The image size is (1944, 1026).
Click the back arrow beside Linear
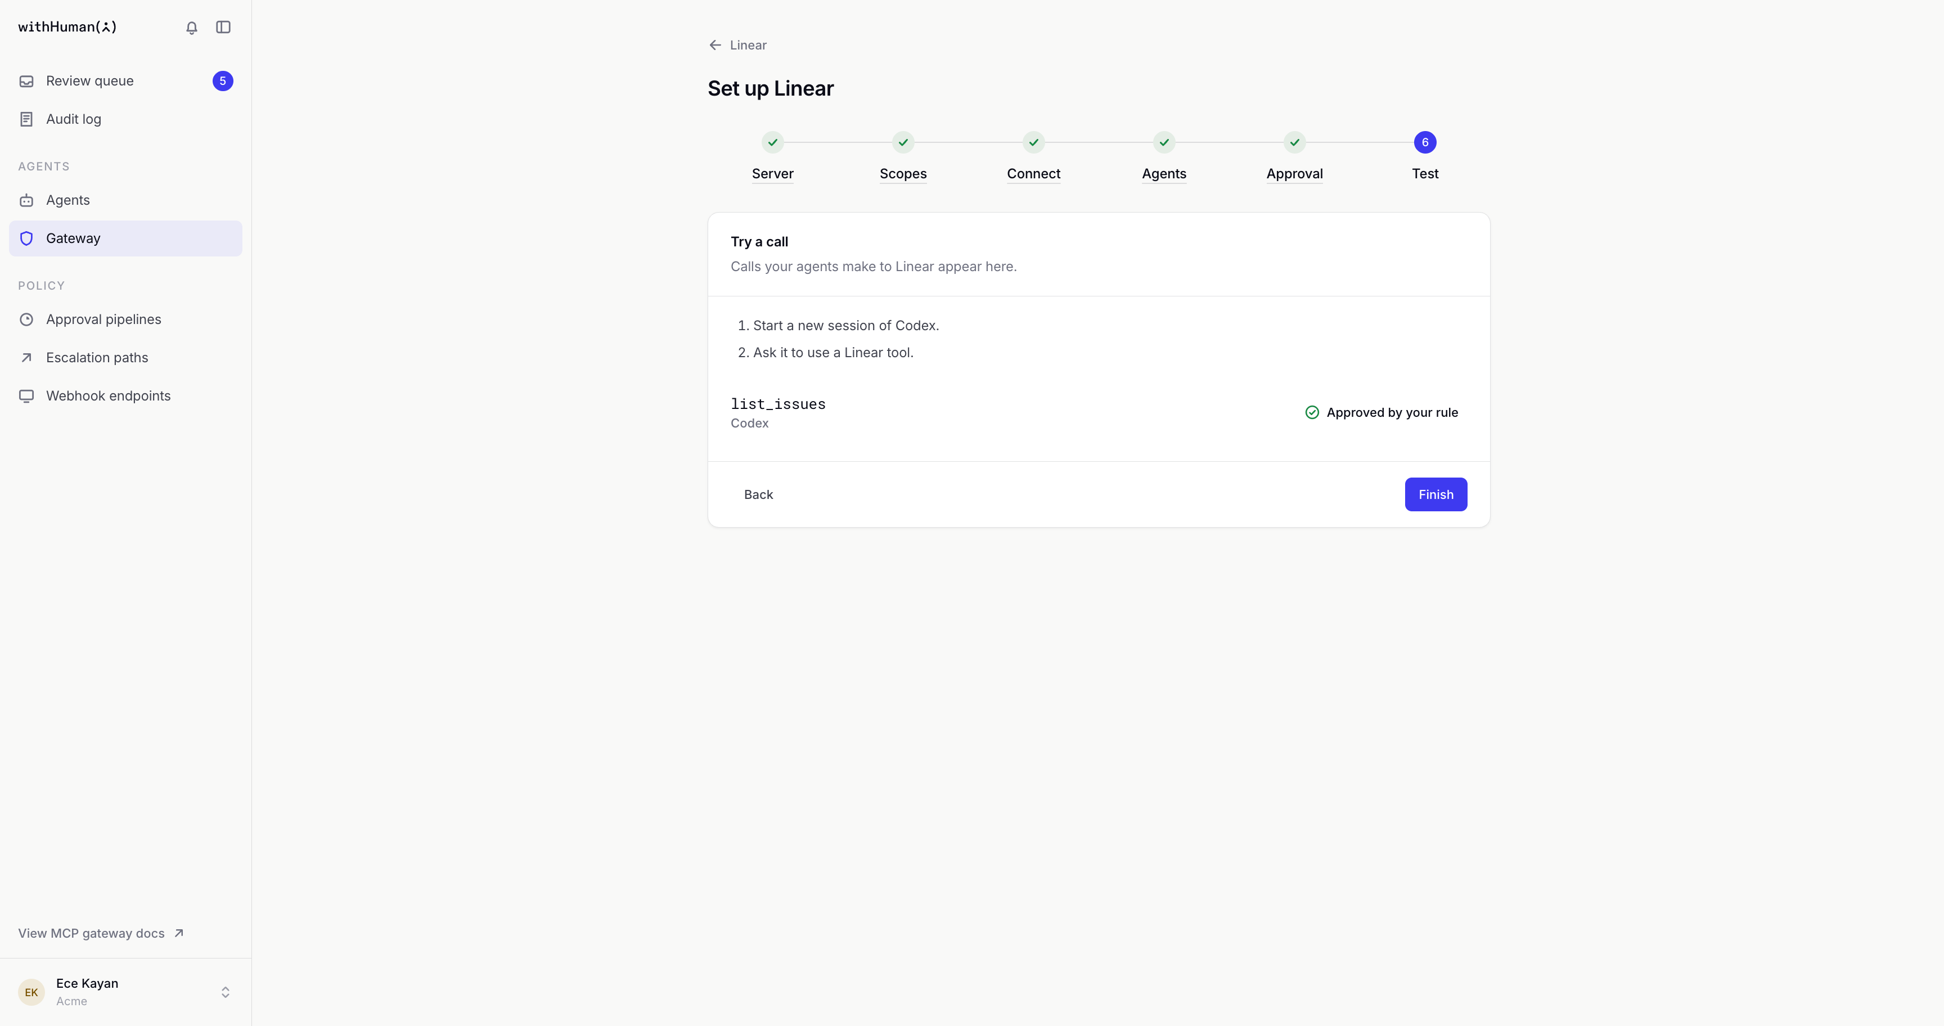click(x=715, y=45)
